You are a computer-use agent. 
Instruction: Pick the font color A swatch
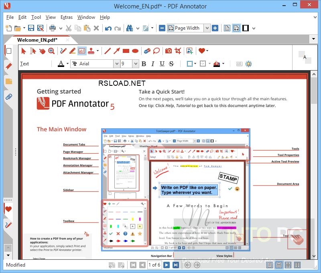61,64
